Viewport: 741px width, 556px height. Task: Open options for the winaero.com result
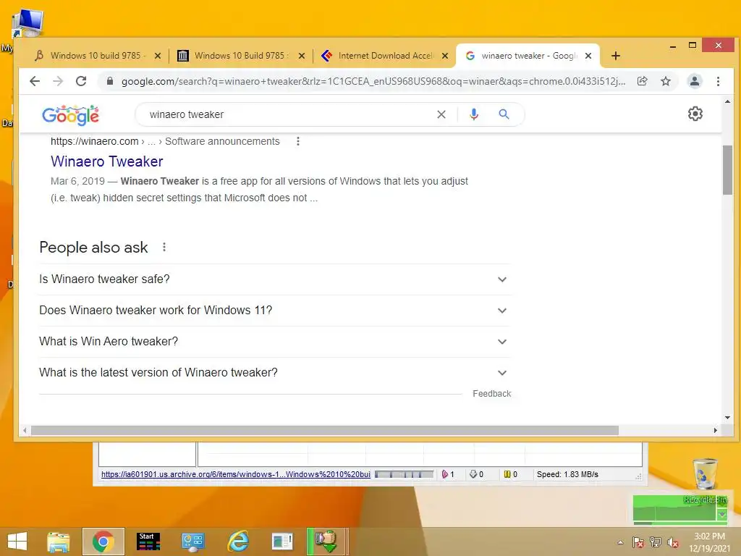[x=297, y=141]
